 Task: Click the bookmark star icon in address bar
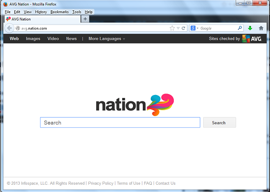(x=172, y=28)
